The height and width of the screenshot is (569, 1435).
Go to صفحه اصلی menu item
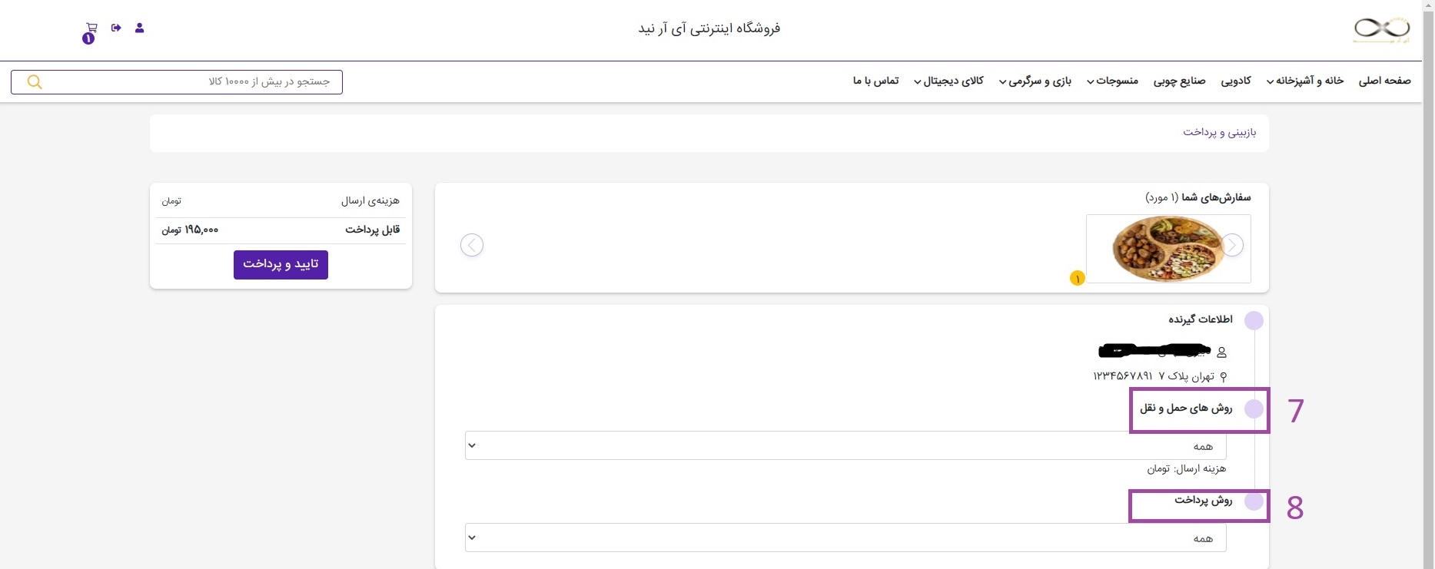click(1384, 81)
